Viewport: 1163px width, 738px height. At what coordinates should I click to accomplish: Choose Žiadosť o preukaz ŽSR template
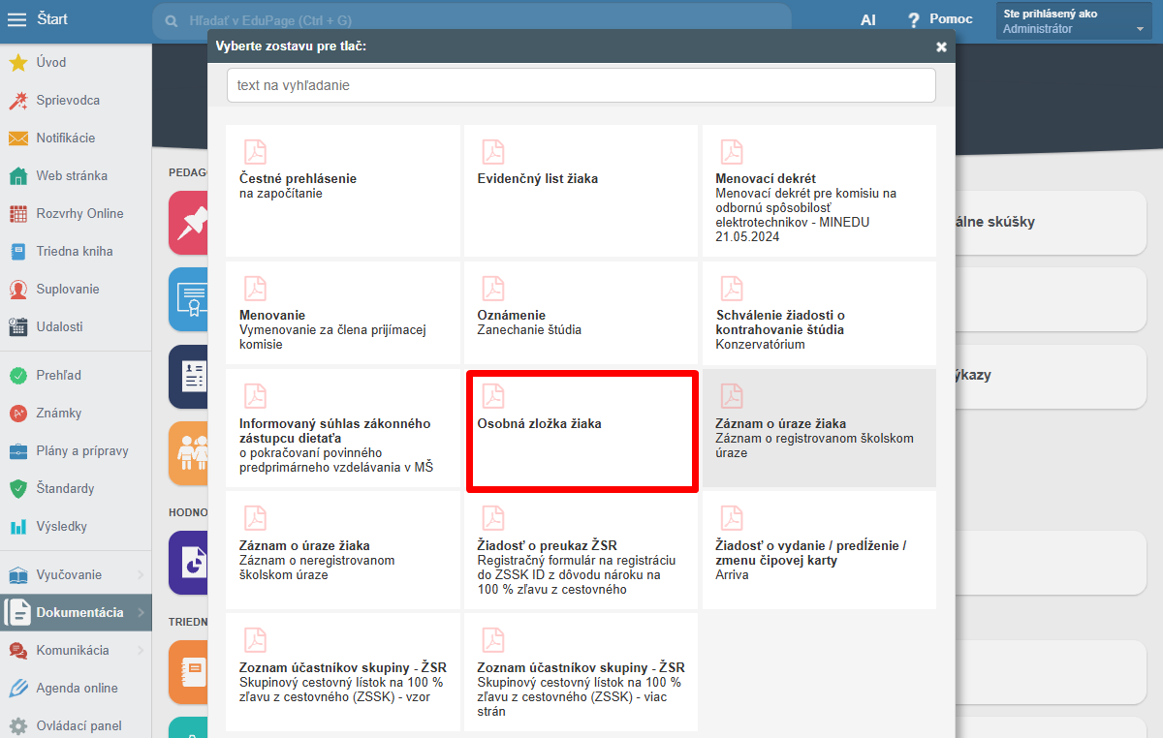(581, 550)
